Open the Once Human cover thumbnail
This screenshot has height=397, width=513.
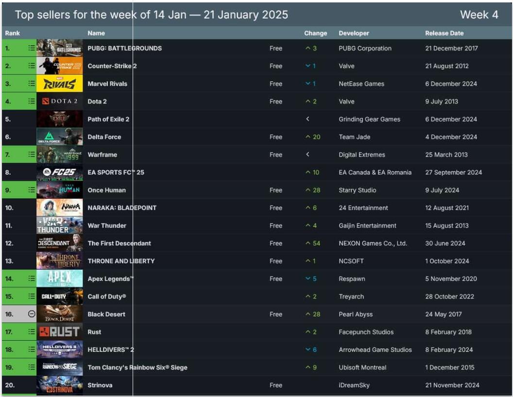click(x=60, y=190)
